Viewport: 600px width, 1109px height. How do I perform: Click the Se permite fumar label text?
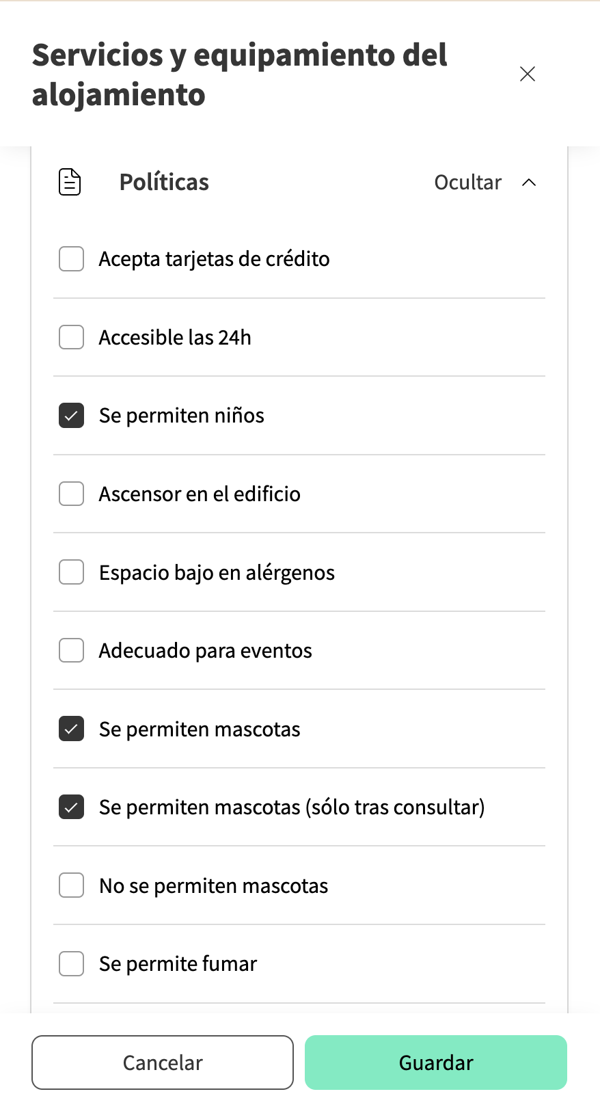coord(178,964)
